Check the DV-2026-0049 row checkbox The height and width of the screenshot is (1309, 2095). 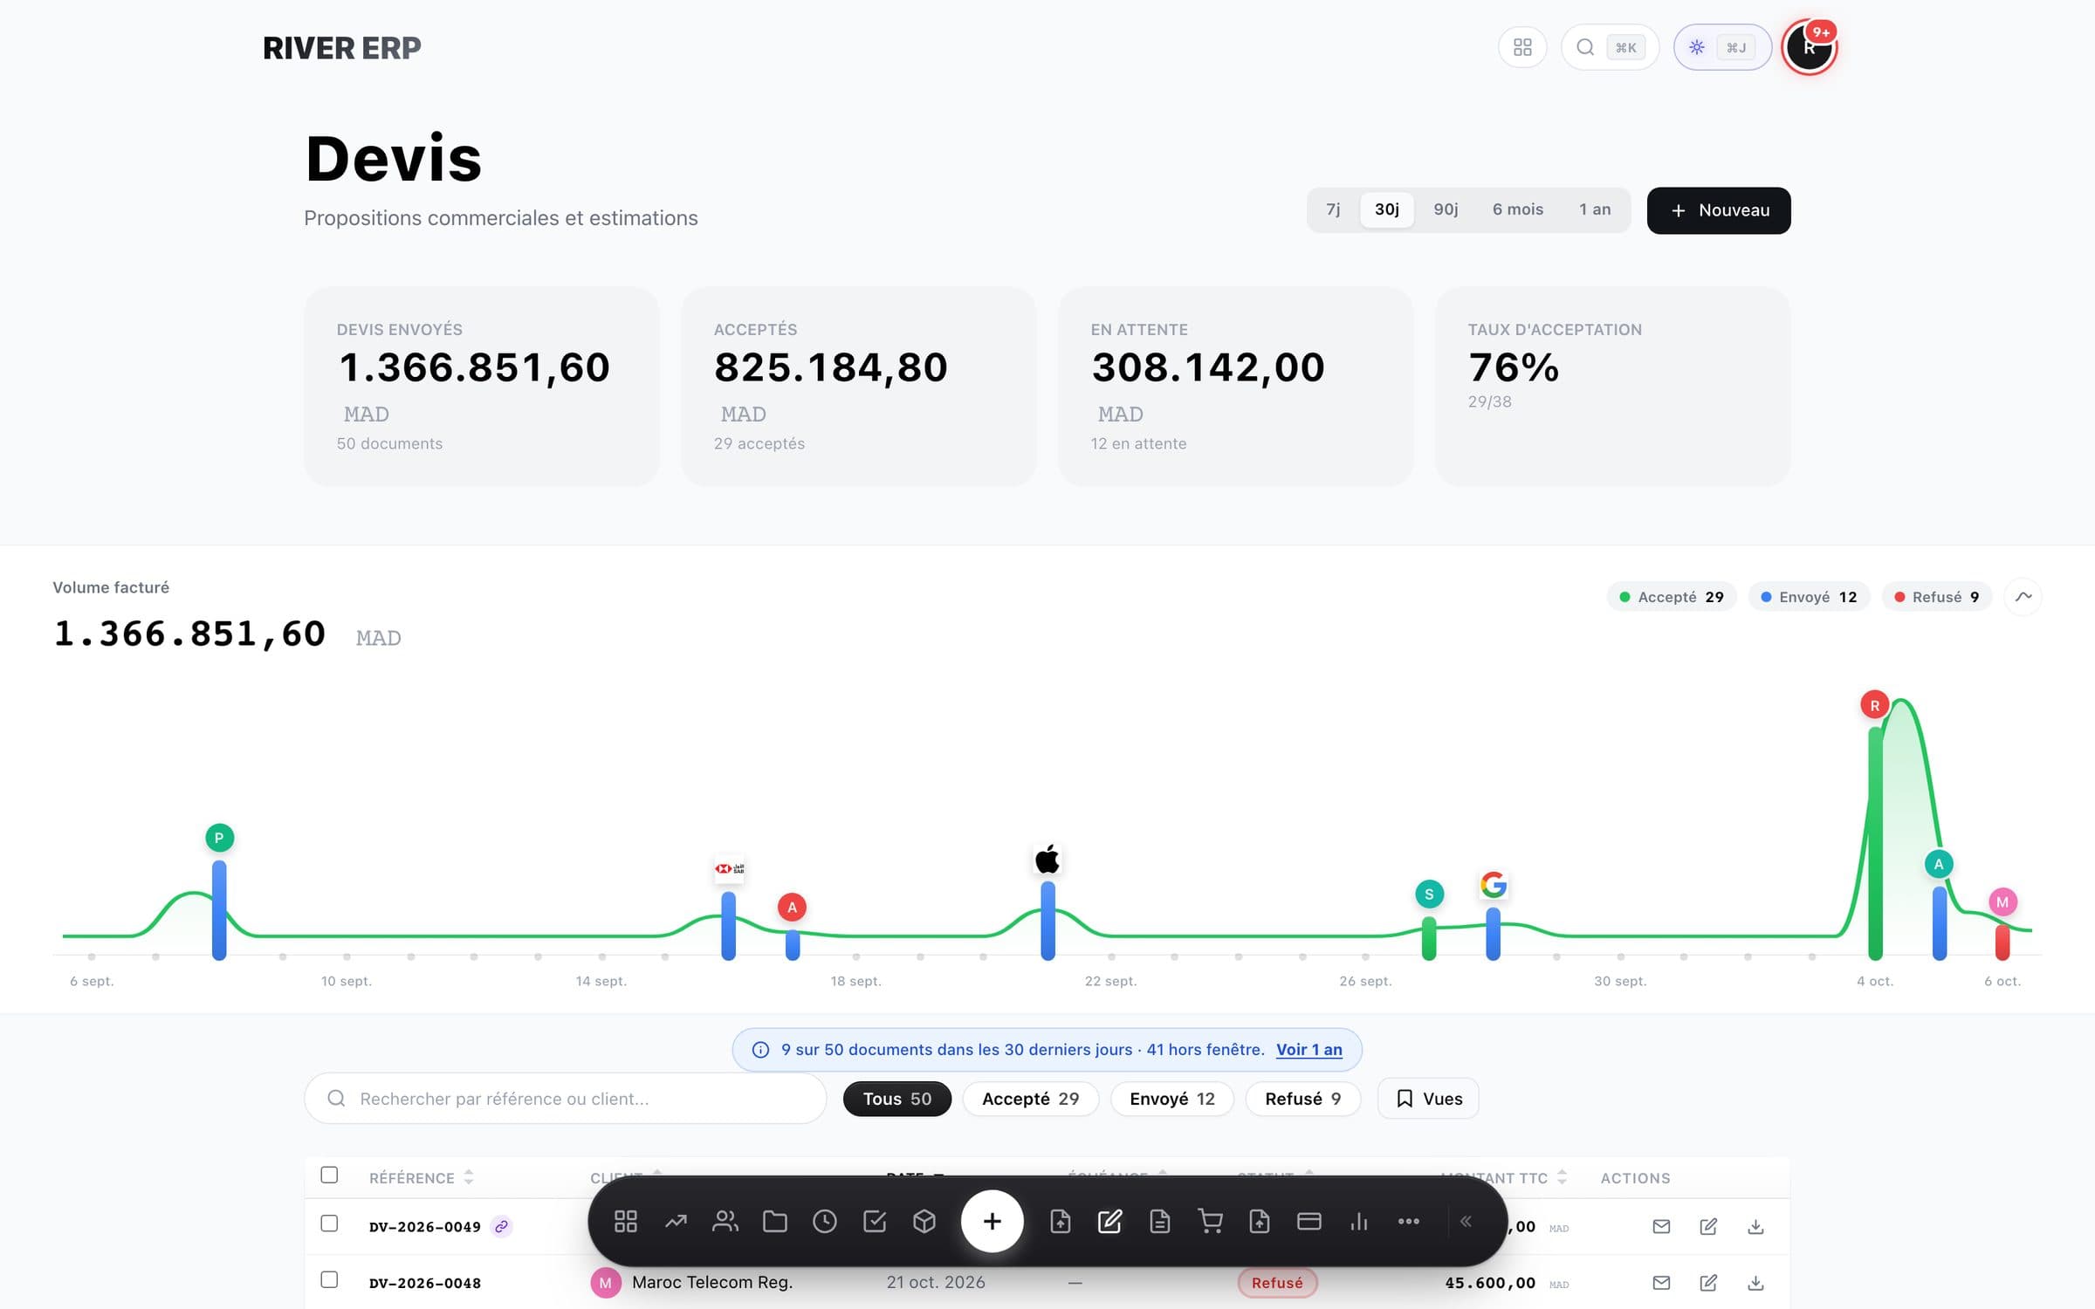point(329,1223)
